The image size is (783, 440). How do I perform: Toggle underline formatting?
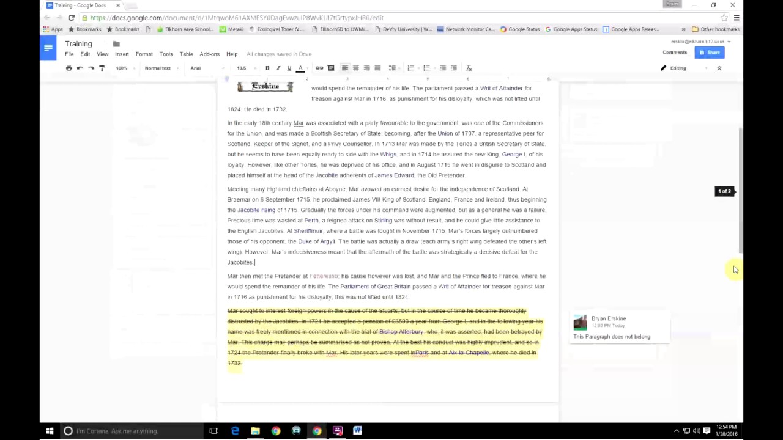(289, 68)
